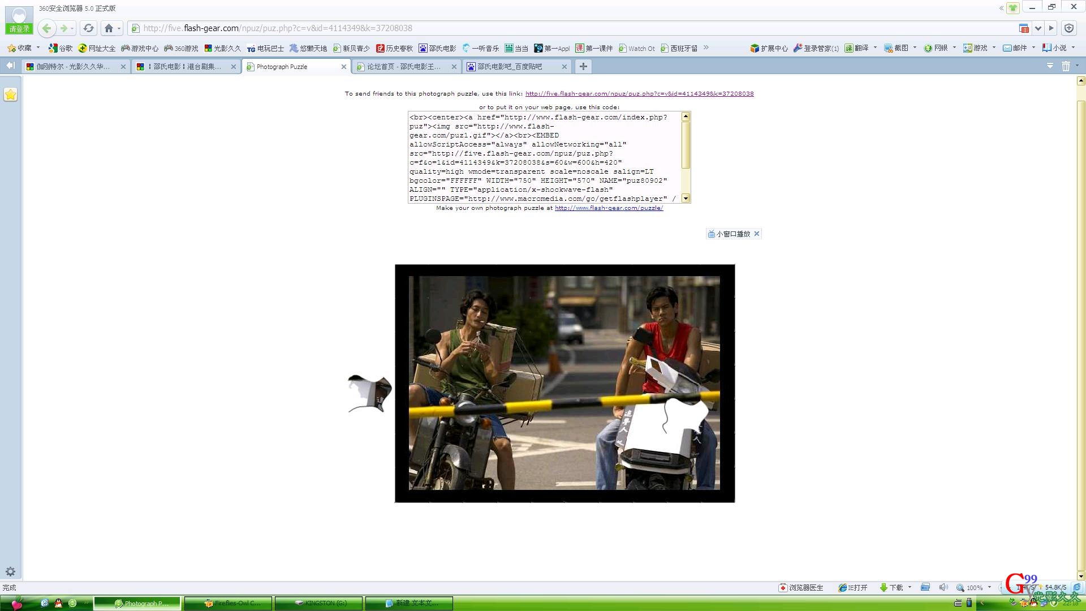This screenshot has width=1086, height=611.
Task: Click the loose puzzle piece
Action: [371, 393]
